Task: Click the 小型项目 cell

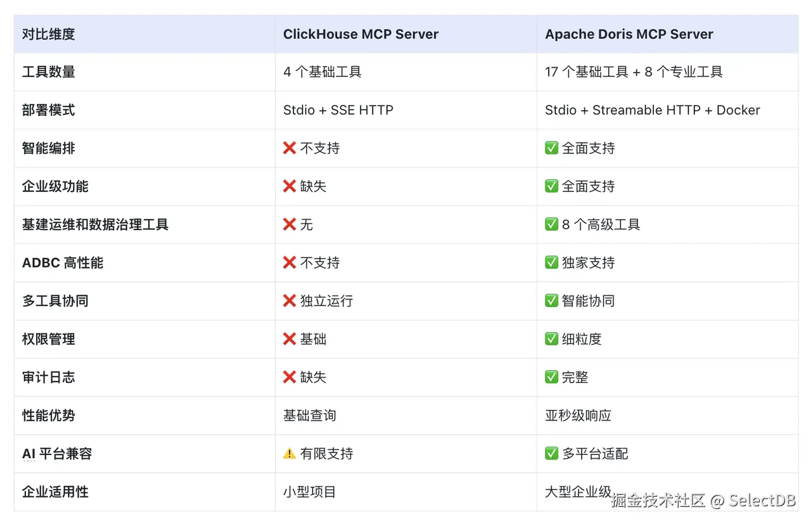Action: tap(309, 492)
